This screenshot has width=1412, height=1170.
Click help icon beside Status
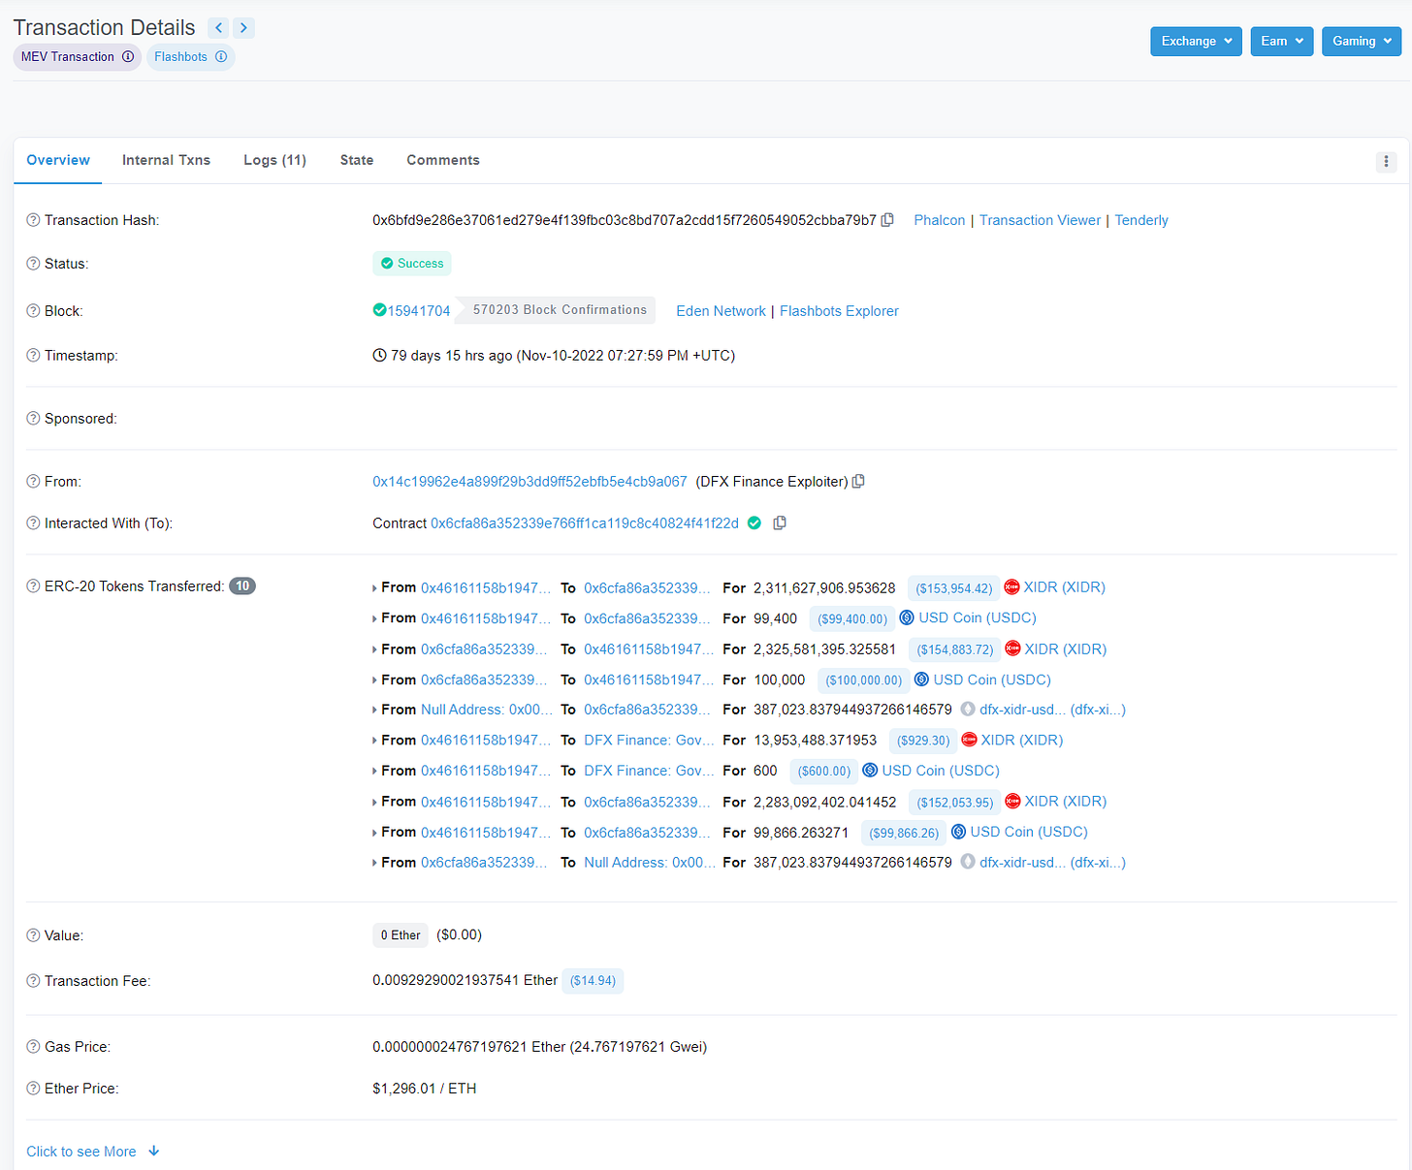pos(33,264)
